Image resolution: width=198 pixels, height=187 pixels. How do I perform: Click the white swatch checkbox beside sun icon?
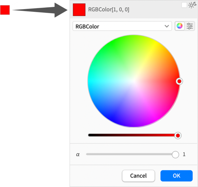pos(184,5)
